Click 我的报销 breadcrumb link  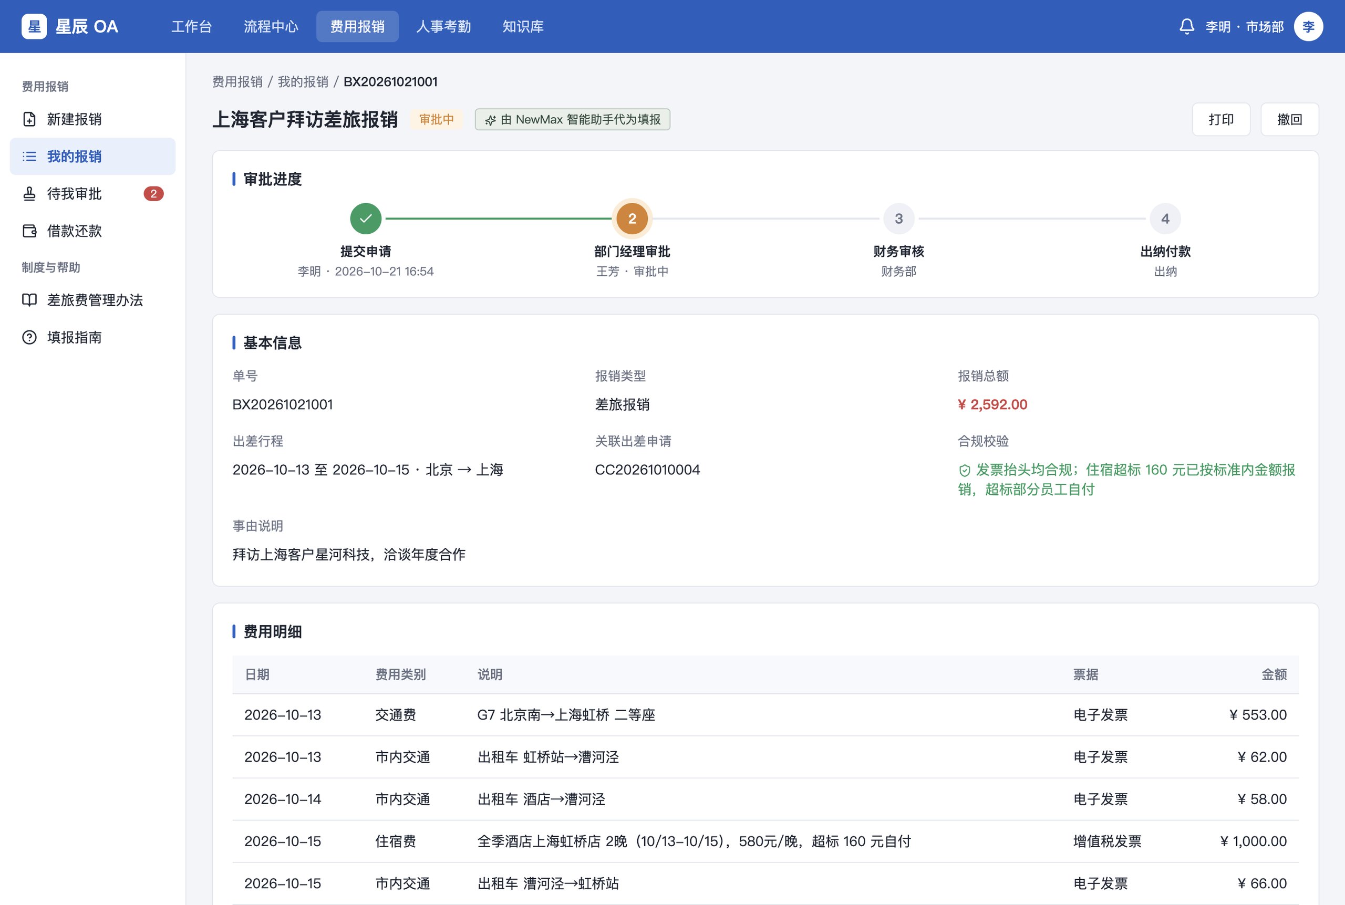(303, 82)
